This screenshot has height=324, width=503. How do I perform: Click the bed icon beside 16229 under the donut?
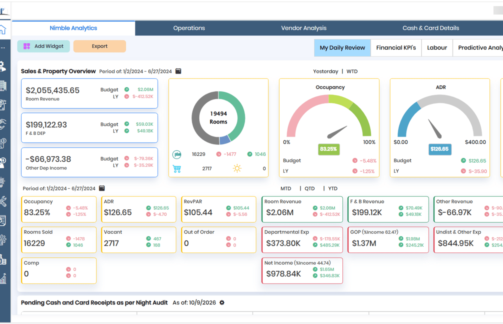click(177, 154)
